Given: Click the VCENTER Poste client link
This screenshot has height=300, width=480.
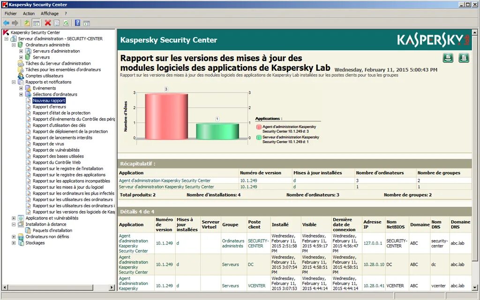Looking at the screenshot, I should 256,285.
